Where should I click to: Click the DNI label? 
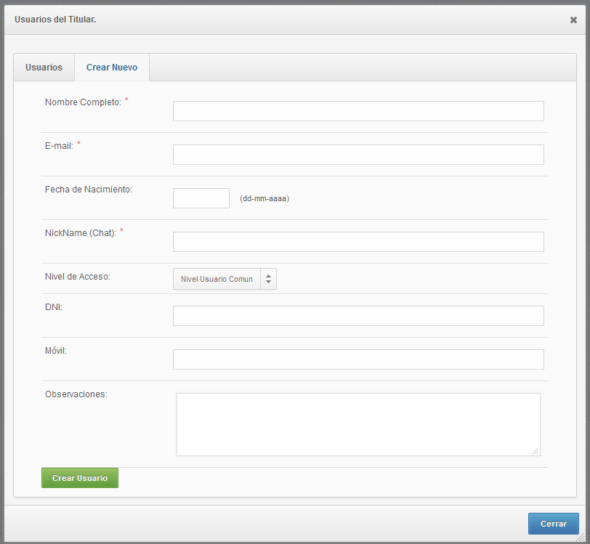click(54, 307)
